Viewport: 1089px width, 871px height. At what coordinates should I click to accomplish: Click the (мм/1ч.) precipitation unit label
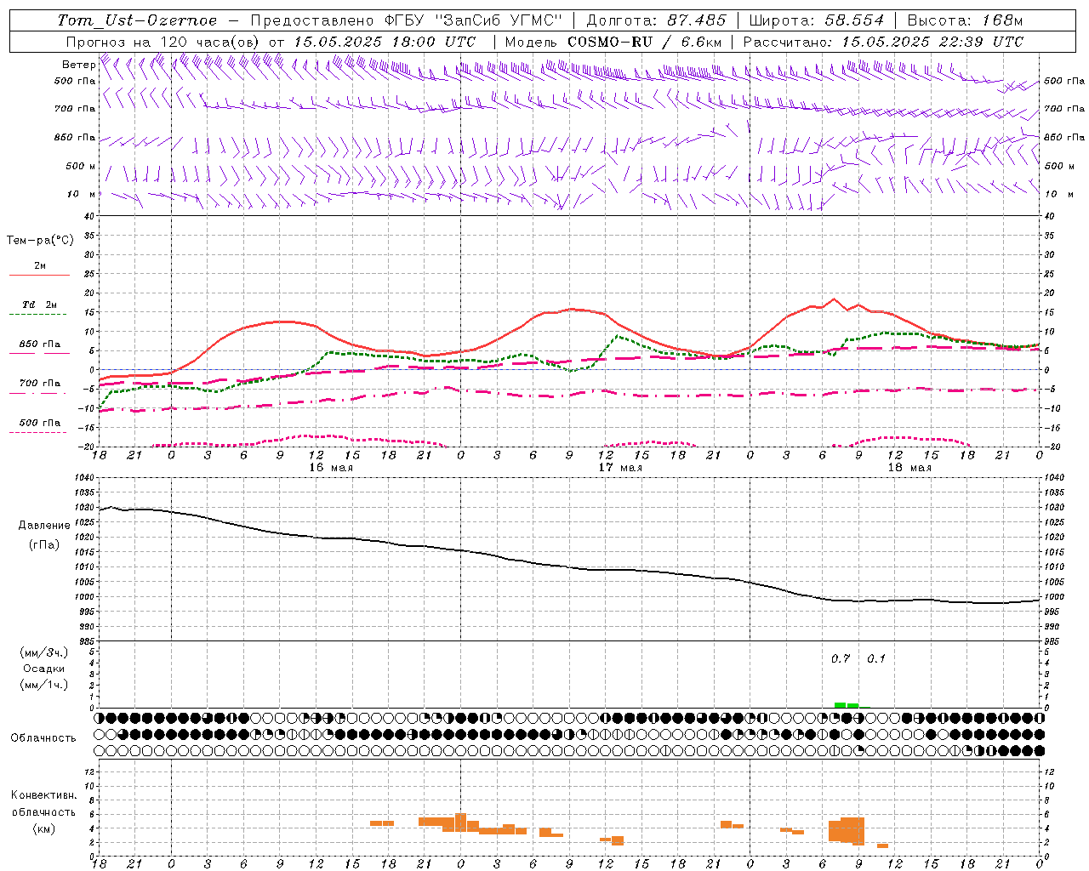[44, 685]
